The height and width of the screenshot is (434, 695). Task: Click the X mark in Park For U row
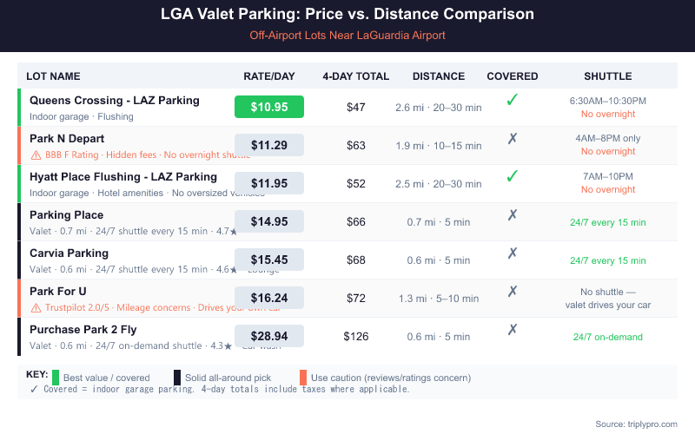point(513,291)
